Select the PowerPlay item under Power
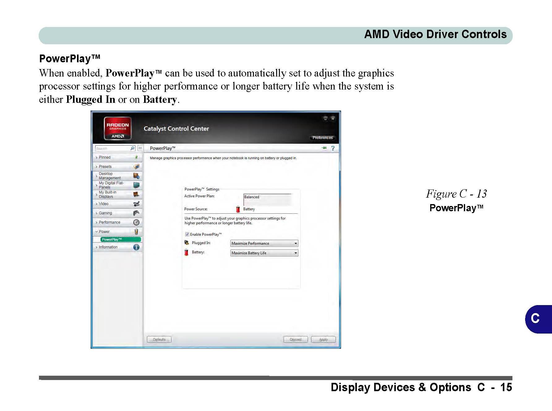The image size is (552, 411). click(121, 239)
